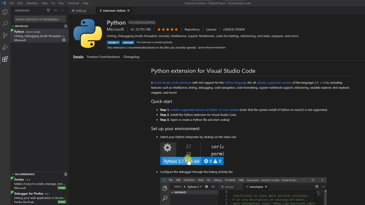Open the License link

(211, 29)
